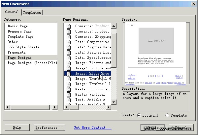Image resolution: width=198 pixels, height=135 pixels.
Task: Click the Help button
Action: pos(17,127)
